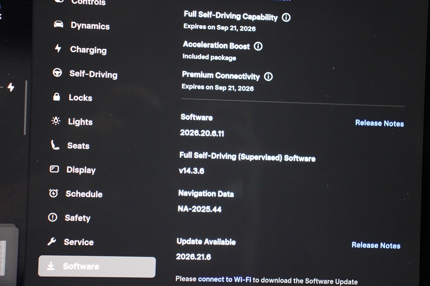Image resolution: width=430 pixels, height=286 pixels.
Task: Select the highlighted Software menu item
Action: (97, 267)
